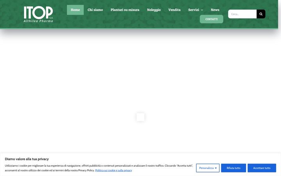Click the 'Diamo valore alla tua privacy' heading
This screenshot has height=176, width=281.
pos(27,159)
